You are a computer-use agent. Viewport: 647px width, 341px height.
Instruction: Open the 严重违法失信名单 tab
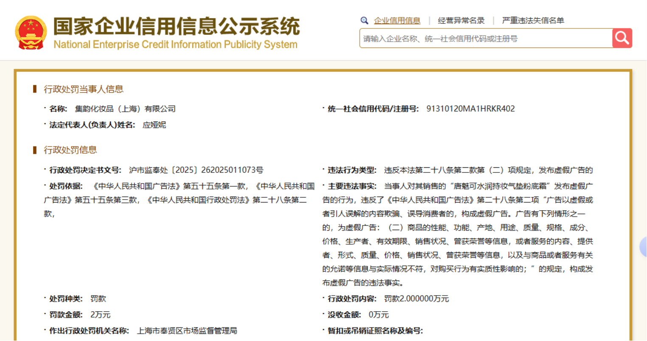pos(533,20)
